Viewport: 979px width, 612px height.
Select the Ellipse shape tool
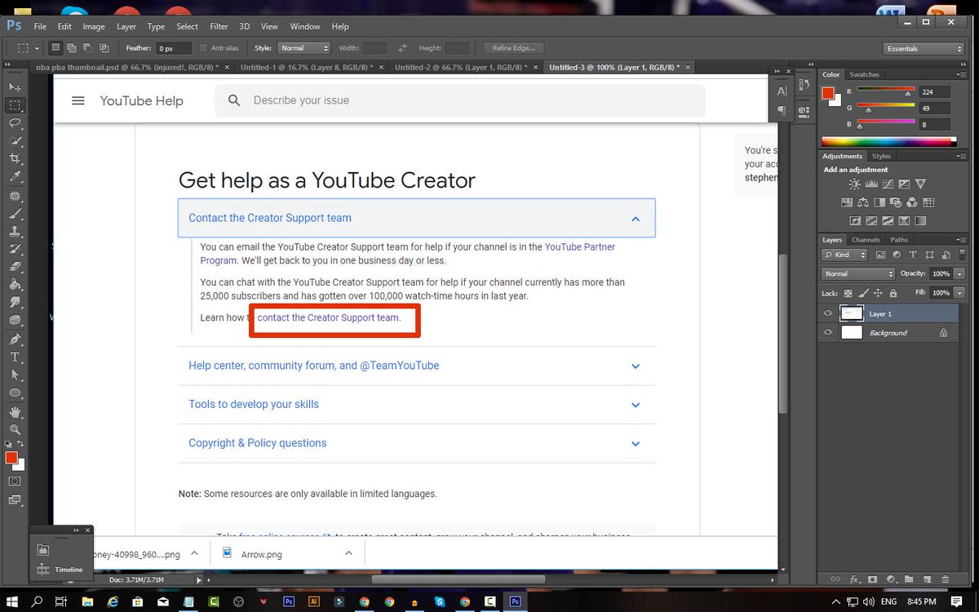pos(15,393)
